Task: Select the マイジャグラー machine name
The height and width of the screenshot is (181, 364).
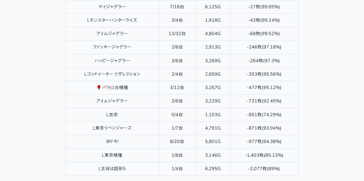Action: (112, 7)
